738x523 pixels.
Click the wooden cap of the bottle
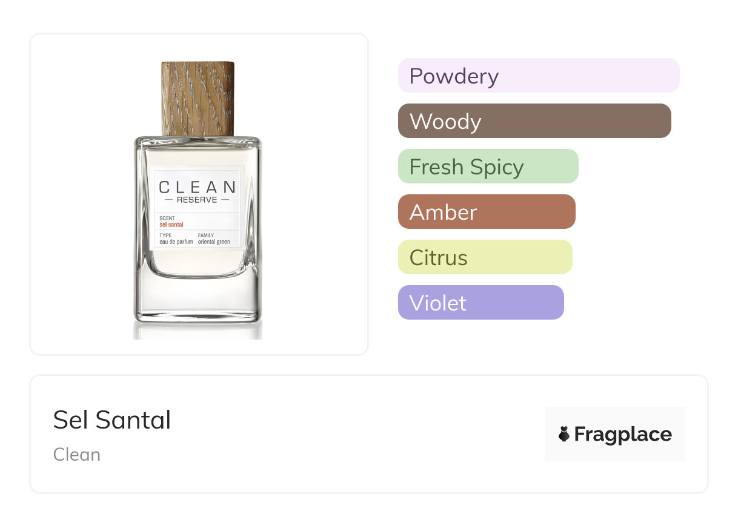[x=198, y=98]
